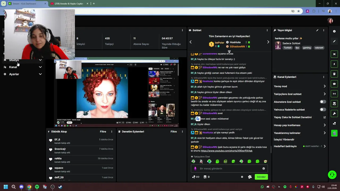Open Sohbet panel three-dot menu
This screenshot has width=340, height=191.
(x=267, y=30)
